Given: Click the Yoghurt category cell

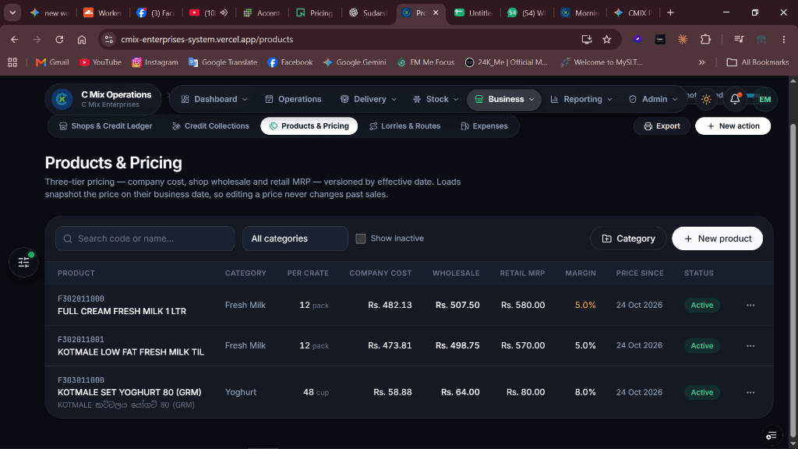Looking at the screenshot, I should click(x=241, y=393).
